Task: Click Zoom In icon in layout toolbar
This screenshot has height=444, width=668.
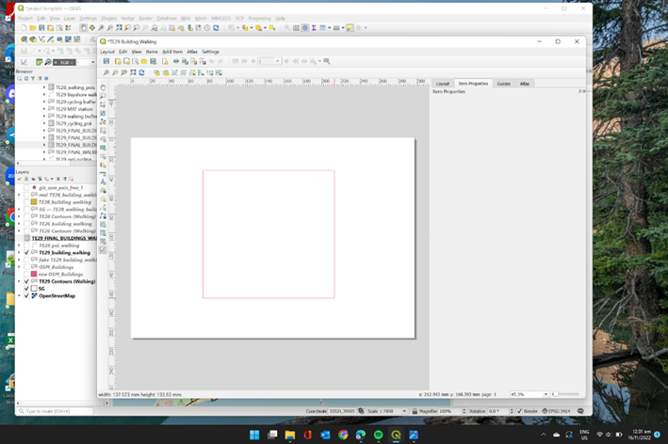Action: (106, 71)
